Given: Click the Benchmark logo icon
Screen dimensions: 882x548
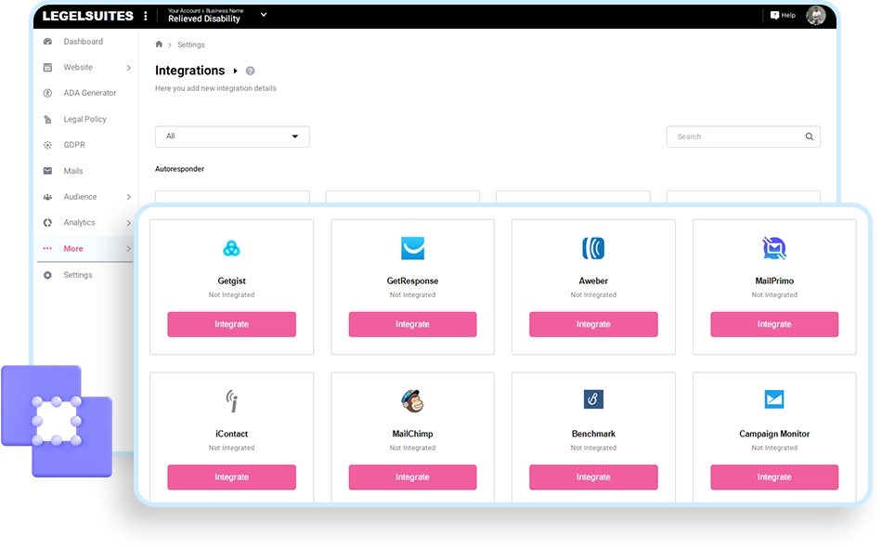Looking at the screenshot, I should [x=593, y=399].
